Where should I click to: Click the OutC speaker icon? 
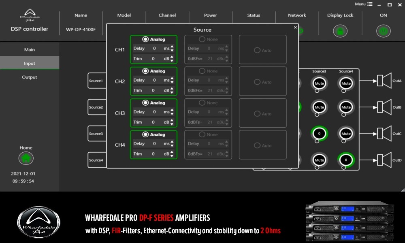tap(384, 134)
